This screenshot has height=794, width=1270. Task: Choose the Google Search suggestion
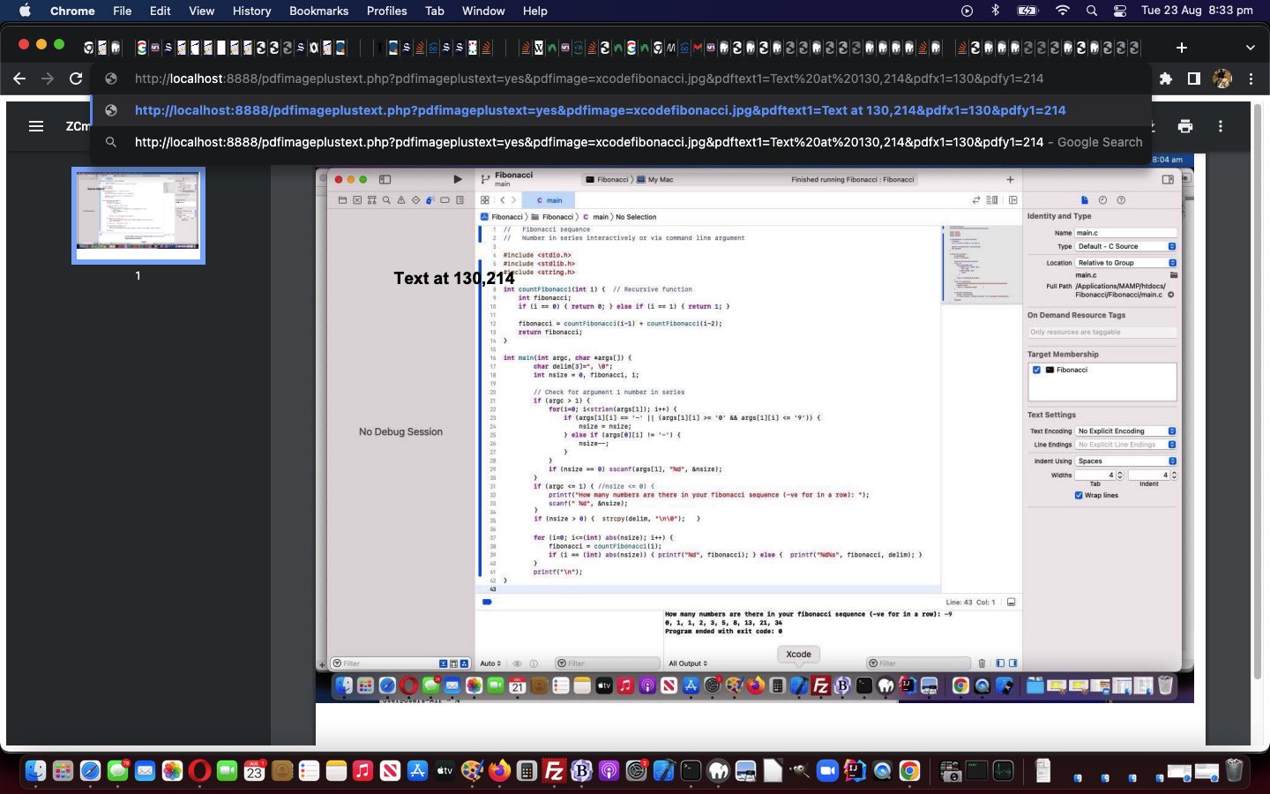[621, 142]
